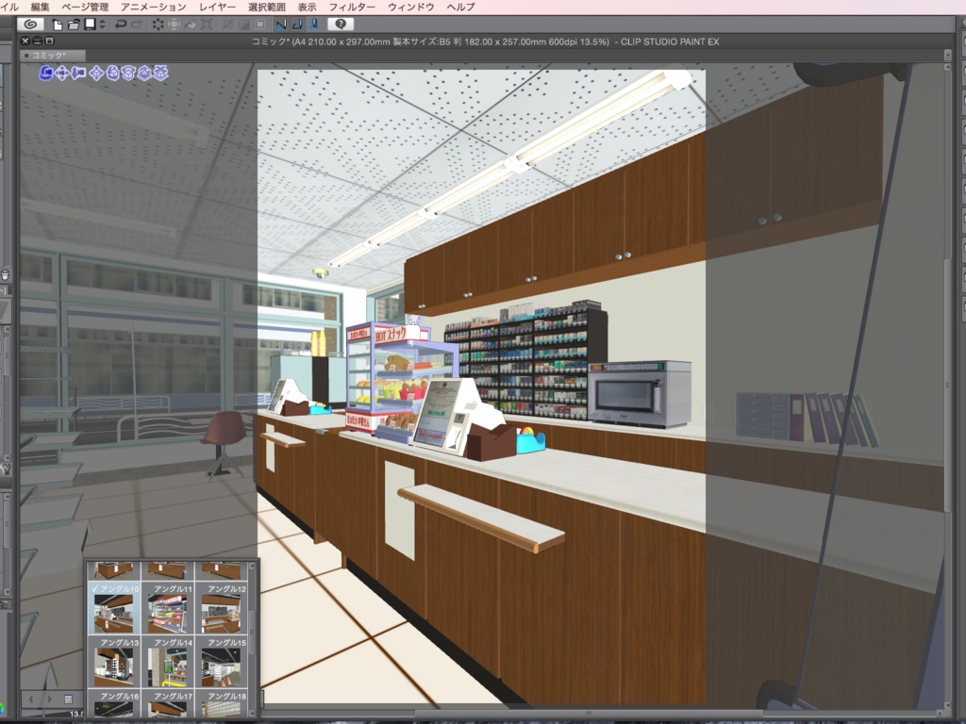This screenshot has height=724, width=966.
Task: Select angle preset アングル11 thumbnail
Action: click(168, 610)
